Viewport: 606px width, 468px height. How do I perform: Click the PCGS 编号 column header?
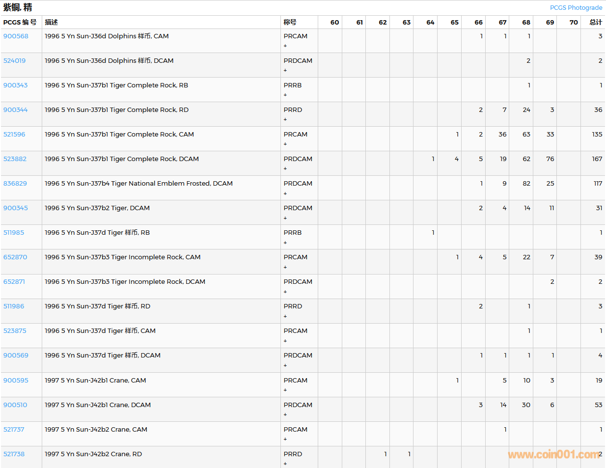[20, 22]
